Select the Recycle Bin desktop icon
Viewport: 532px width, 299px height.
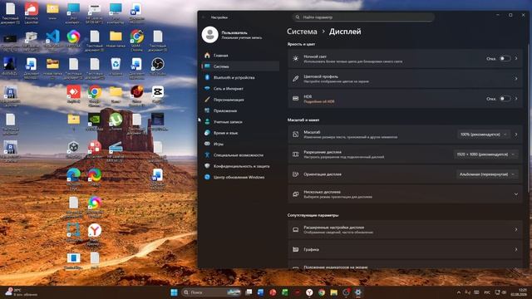coord(116,67)
